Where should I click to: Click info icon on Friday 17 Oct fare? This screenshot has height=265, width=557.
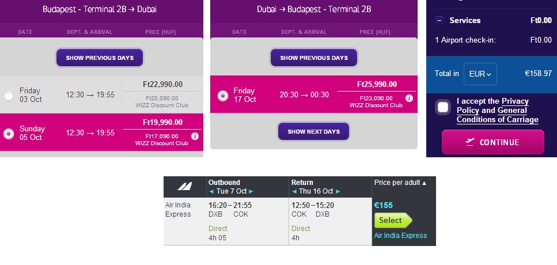click(409, 98)
